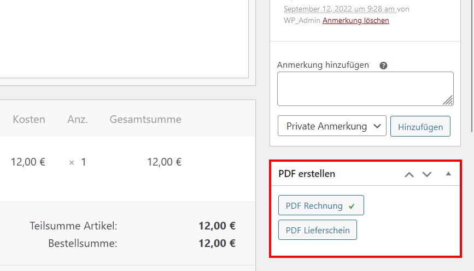The width and height of the screenshot is (474, 271).
Task: Click the note timestamp September 12, 2022
Action: pos(340,9)
